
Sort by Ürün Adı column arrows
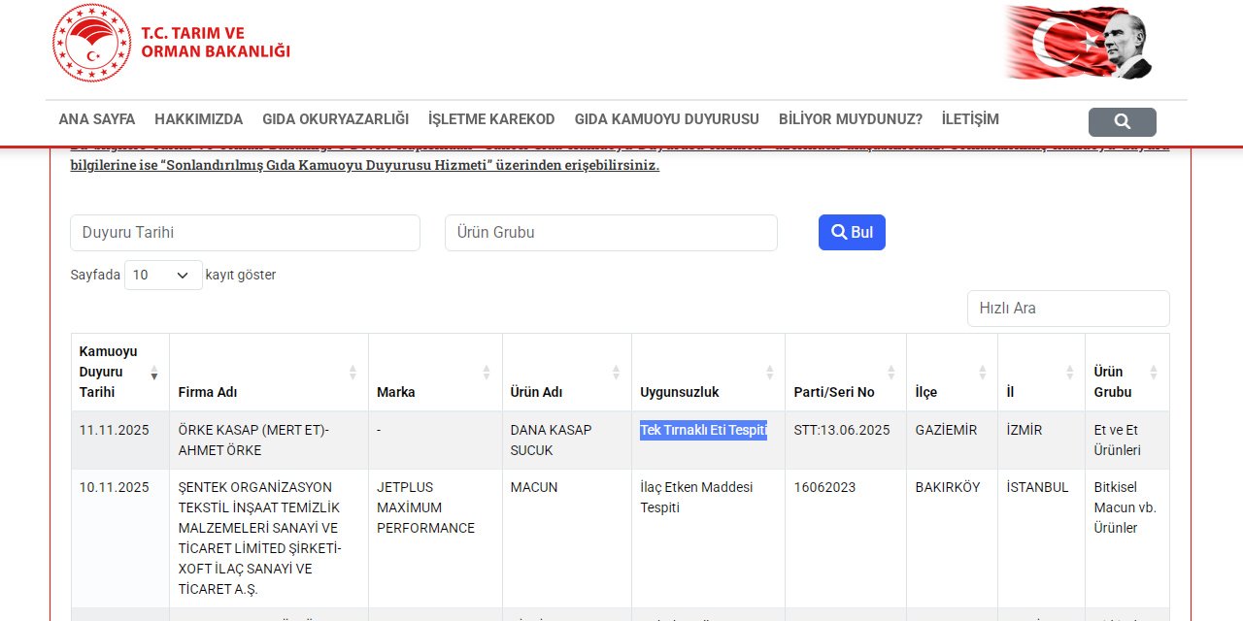coord(616,373)
